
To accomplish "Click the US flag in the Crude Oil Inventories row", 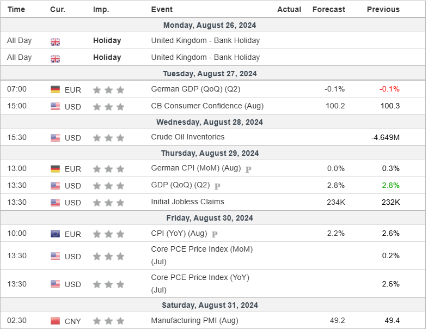I will coord(55,137).
